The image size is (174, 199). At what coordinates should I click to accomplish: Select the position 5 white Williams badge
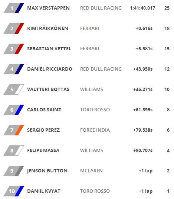pos(14,90)
